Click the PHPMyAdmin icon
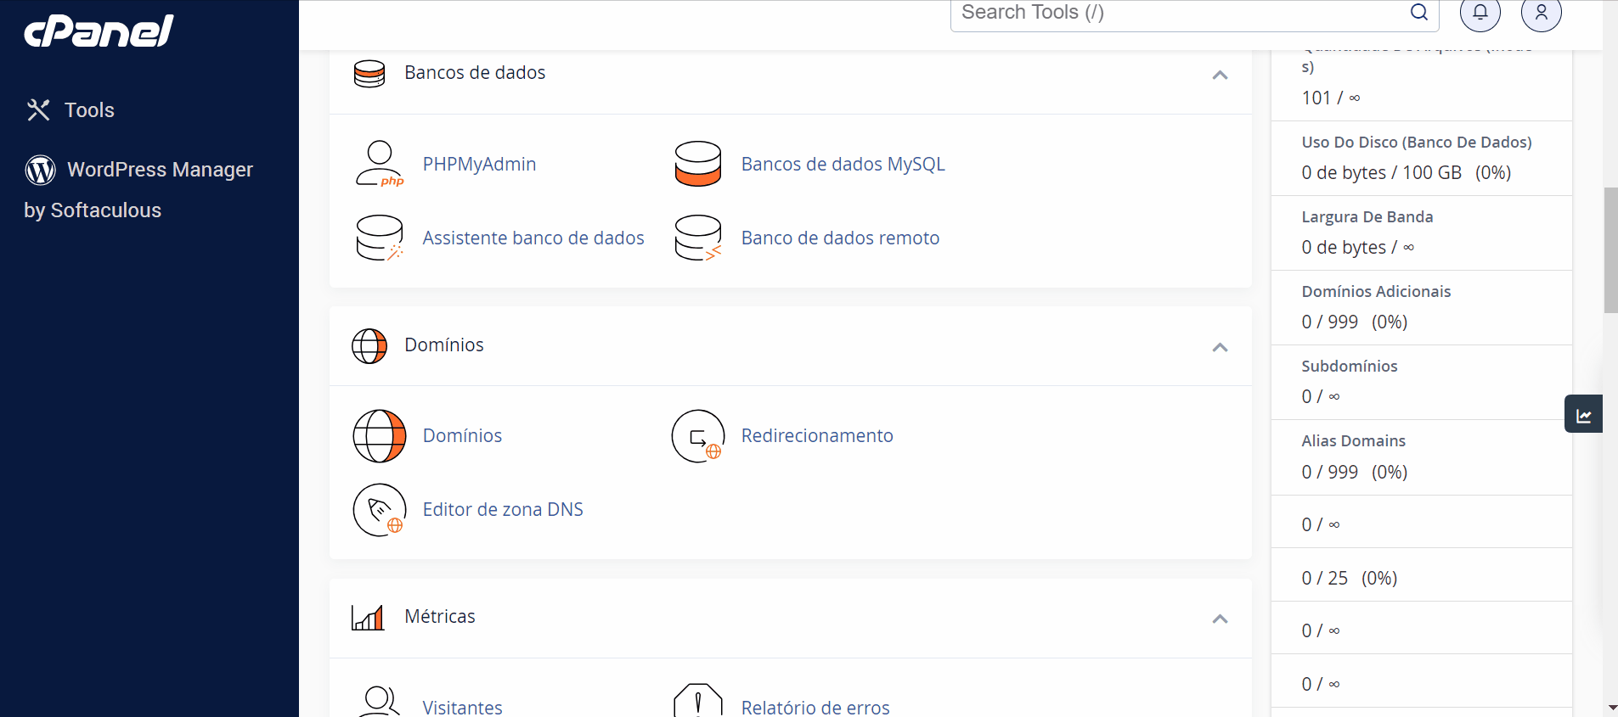1618x717 pixels. (379, 164)
